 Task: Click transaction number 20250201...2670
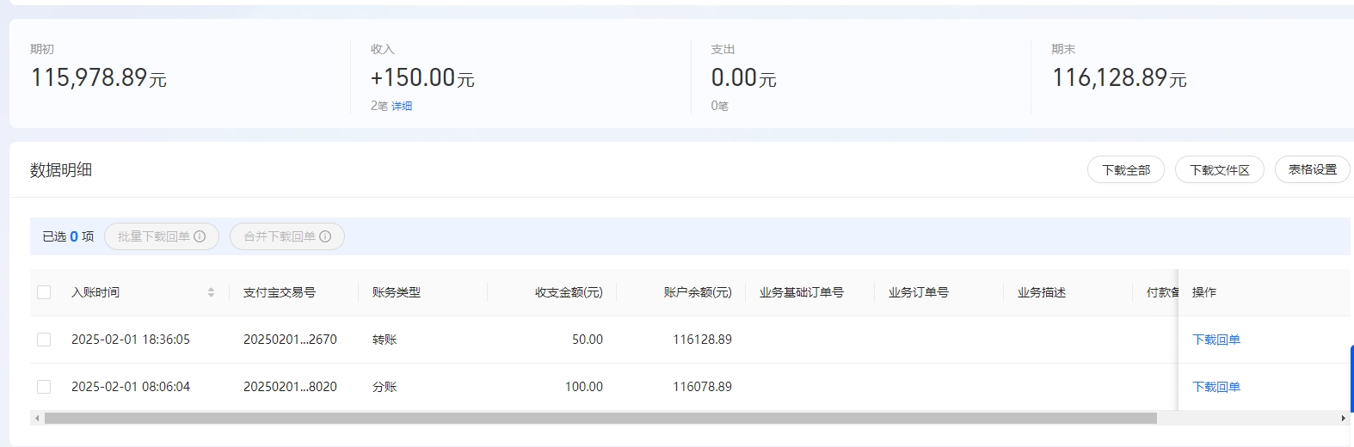[290, 340]
